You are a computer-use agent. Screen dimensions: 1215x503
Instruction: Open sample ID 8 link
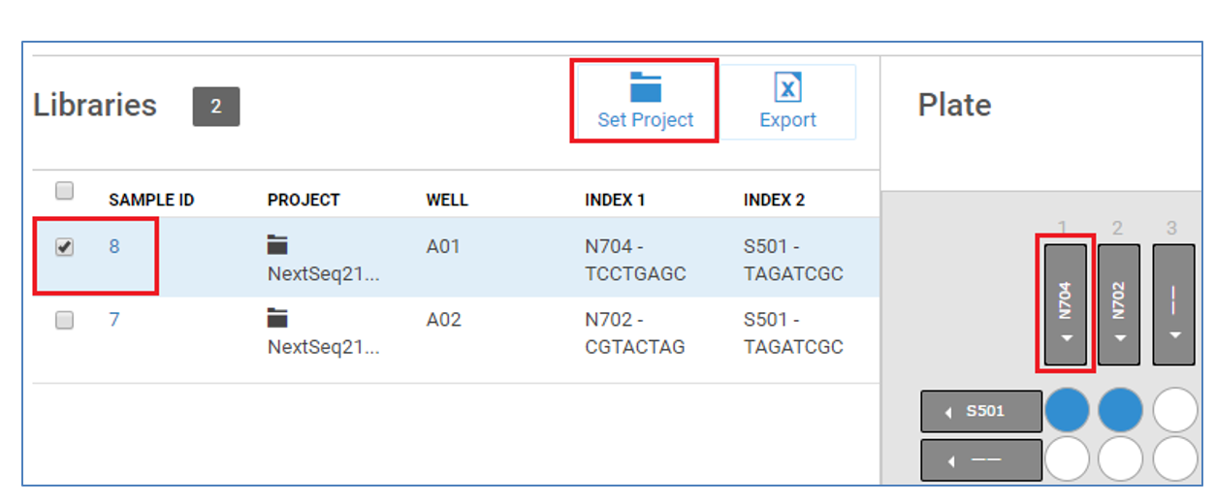(x=114, y=246)
